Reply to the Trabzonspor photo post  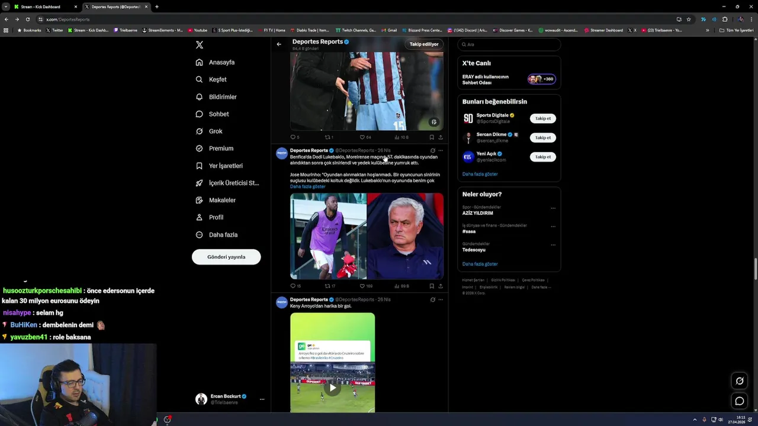tap(294, 137)
